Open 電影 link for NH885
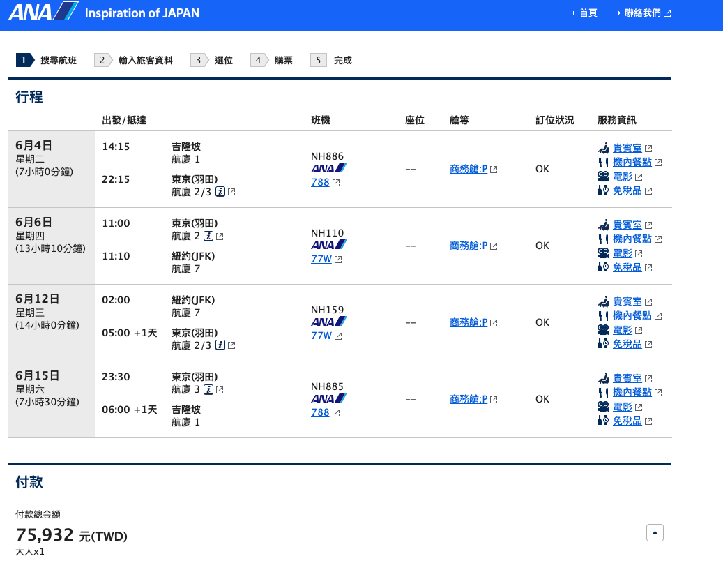The height and width of the screenshot is (563, 723). (623, 407)
